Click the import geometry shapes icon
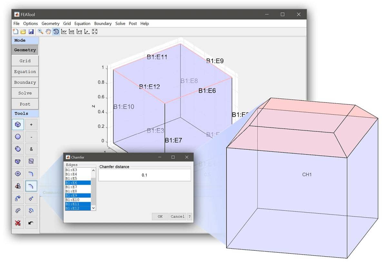 (x=18, y=186)
